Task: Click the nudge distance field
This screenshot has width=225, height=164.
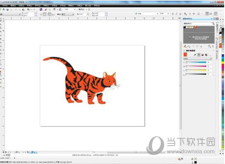Action: coord(83,14)
